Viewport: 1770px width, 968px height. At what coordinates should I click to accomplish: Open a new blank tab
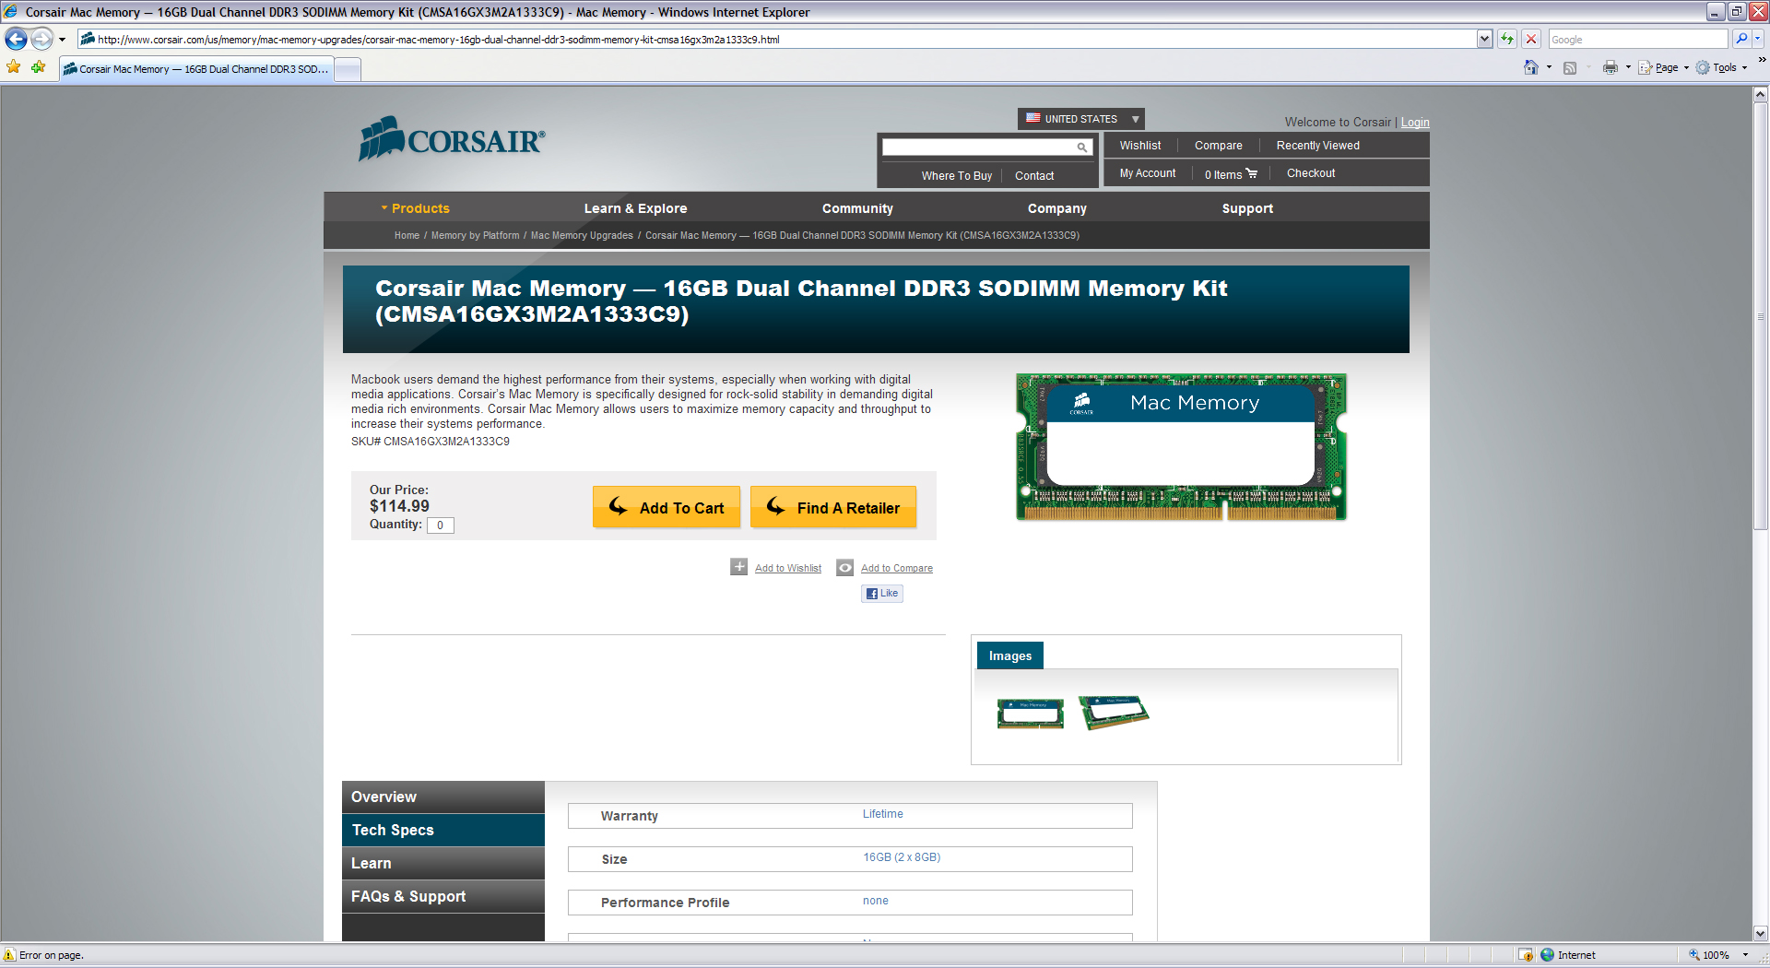coord(348,70)
